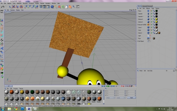Click Render in Picture Viewer icon
The image size is (177, 111).
point(44,7)
